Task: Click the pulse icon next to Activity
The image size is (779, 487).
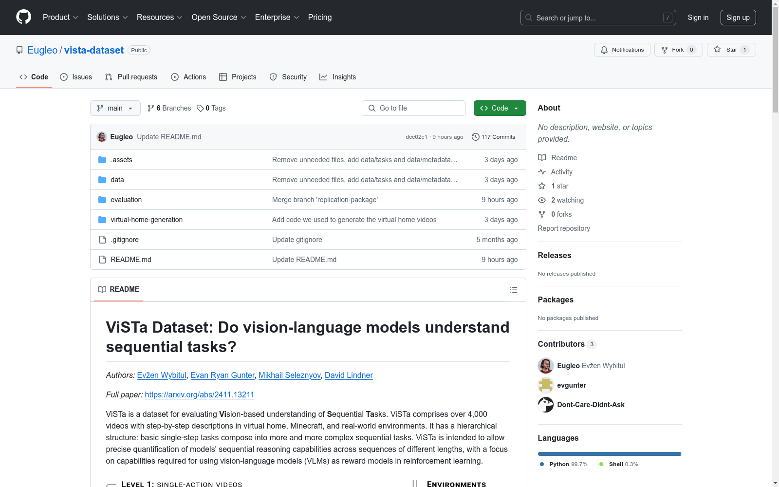Action: click(542, 172)
